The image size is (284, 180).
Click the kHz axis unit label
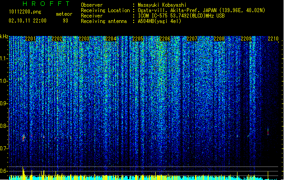[4, 36]
